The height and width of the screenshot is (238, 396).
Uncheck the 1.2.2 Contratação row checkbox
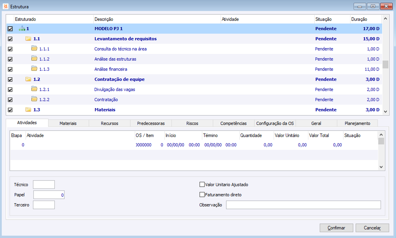click(x=10, y=100)
